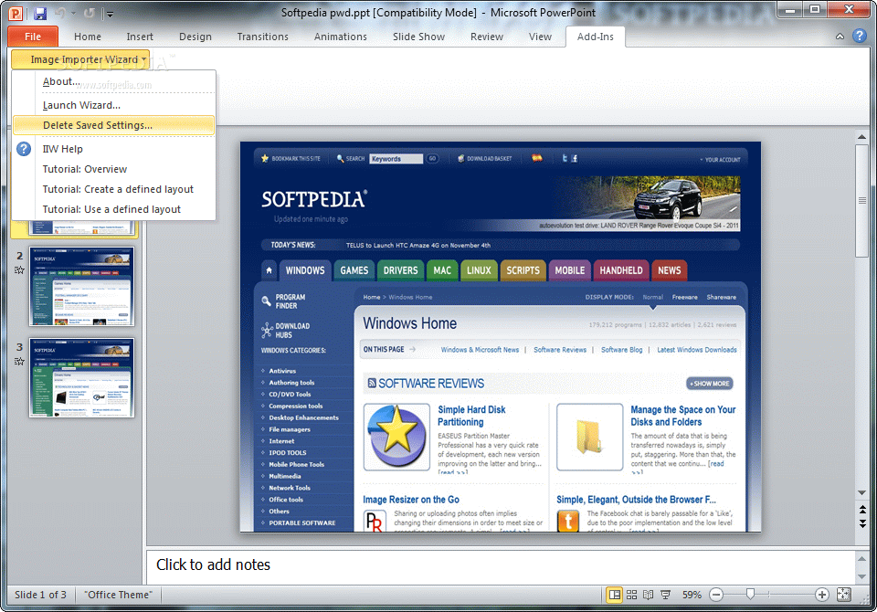Switch to Slide Sorter view icon

(631, 595)
